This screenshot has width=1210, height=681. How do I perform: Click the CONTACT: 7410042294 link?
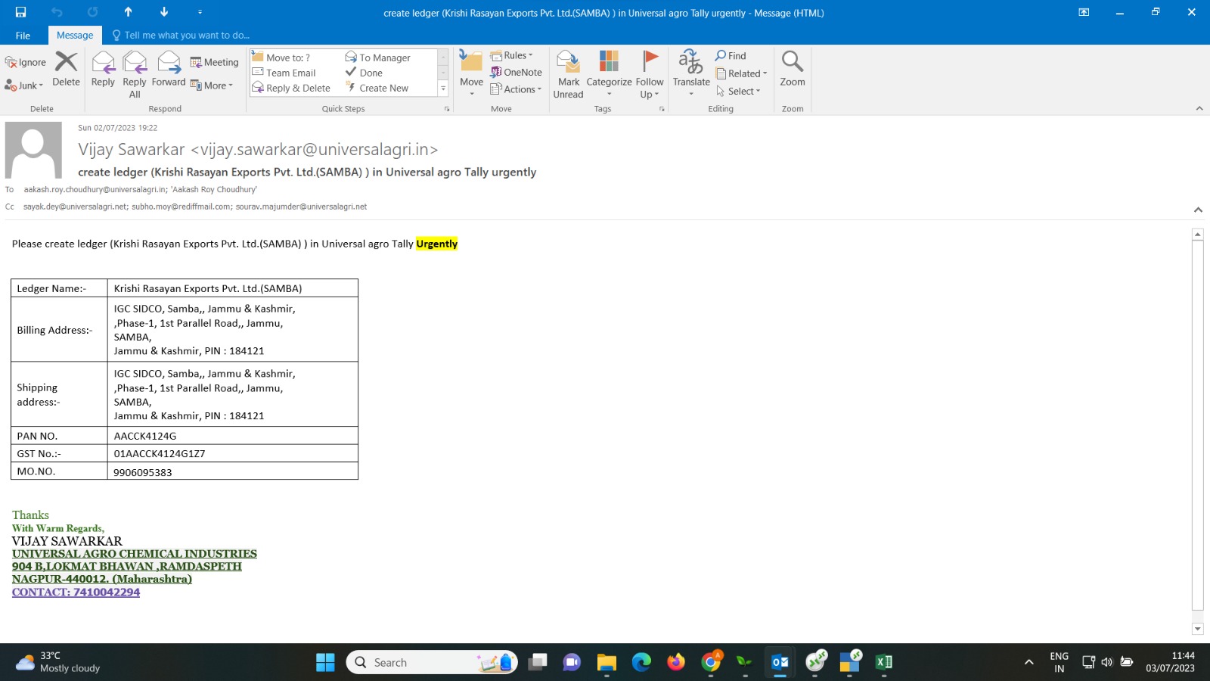point(76,592)
